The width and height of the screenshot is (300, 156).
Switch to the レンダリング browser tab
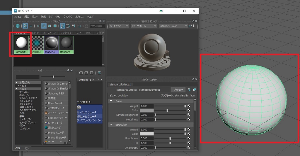66,33
